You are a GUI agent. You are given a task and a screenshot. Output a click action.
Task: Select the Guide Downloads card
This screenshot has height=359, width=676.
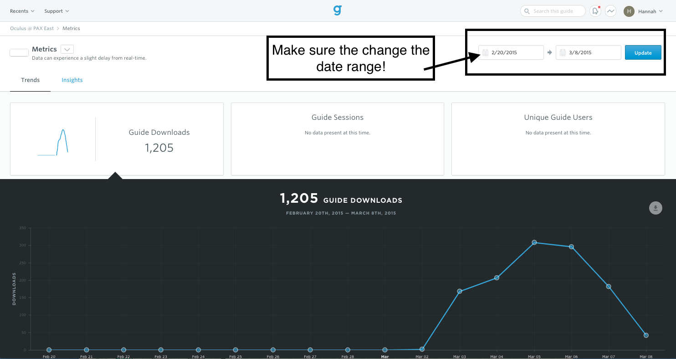117,139
